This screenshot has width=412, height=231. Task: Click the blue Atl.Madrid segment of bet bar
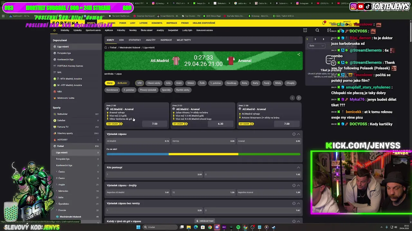pos(138,154)
